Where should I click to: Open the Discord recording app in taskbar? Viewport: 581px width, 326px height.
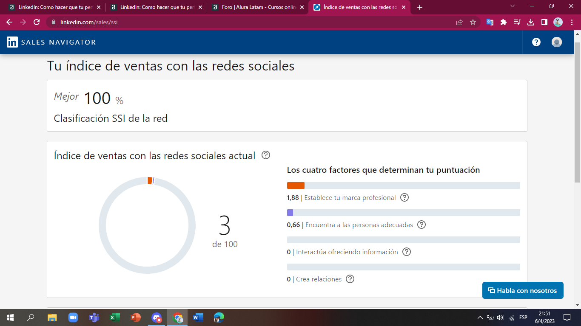pos(157,318)
